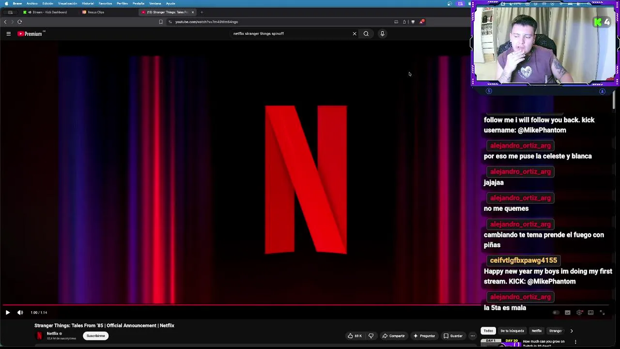Open the Netflix channel name link
The width and height of the screenshot is (620, 349).
pos(52,333)
